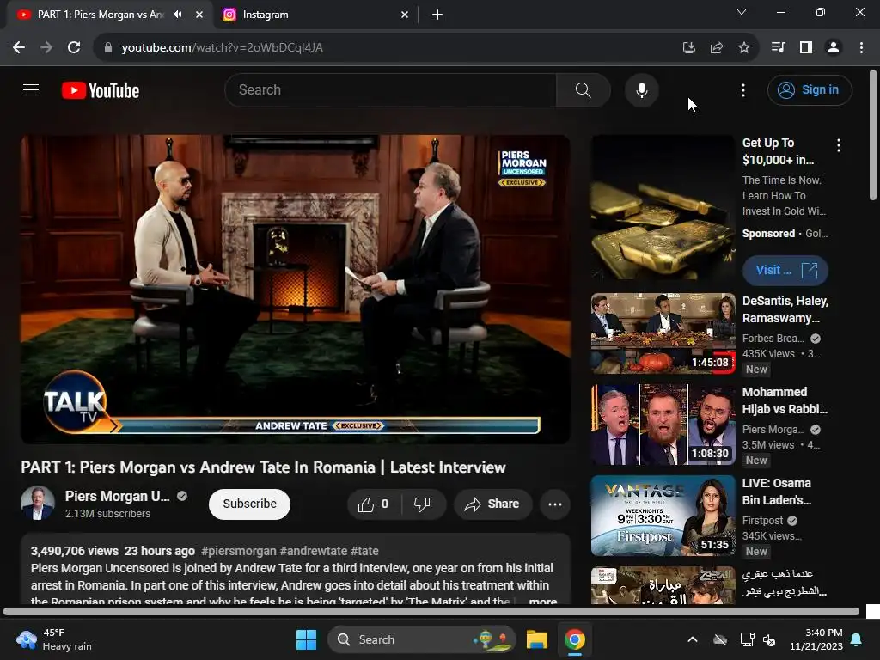Toggle the Chrome side panel
The image size is (880, 660).
click(x=806, y=48)
